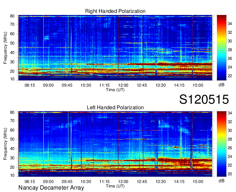Image resolution: width=236 pixels, height=192 pixels.
Task: Click "08:15" time tick under Right Handed plot
Action: (x=29, y=85)
